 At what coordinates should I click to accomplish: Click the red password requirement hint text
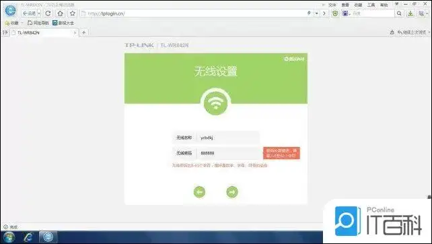pos(219,165)
